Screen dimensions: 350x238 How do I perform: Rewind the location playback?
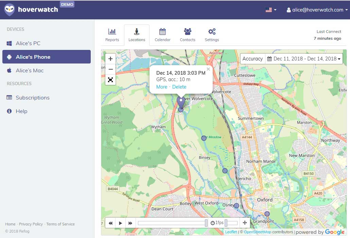110,223
